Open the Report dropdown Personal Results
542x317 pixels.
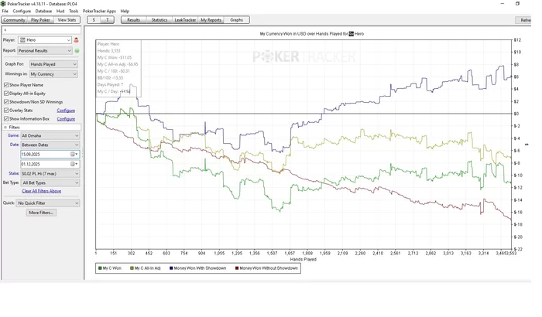point(45,51)
